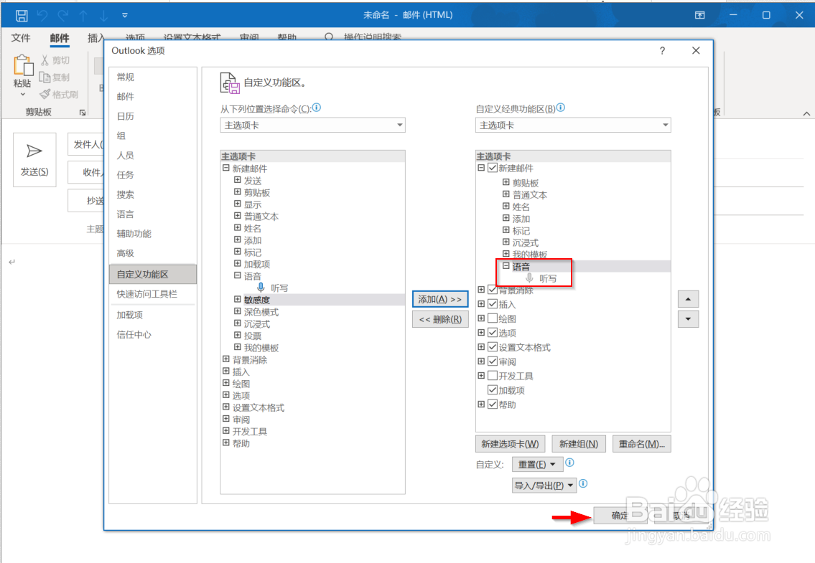Switch to the 邮件 ribbon tab
This screenshot has height=563, width=815.
pyautogui.click(x=60, y=38)
